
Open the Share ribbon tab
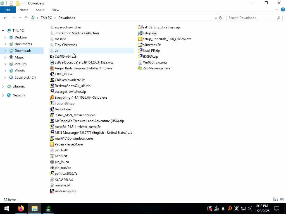pyautogui.click(x=40, y=10)
